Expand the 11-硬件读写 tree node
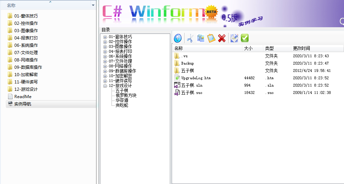This screenshot has width=344, height=184. coord(105,81)
